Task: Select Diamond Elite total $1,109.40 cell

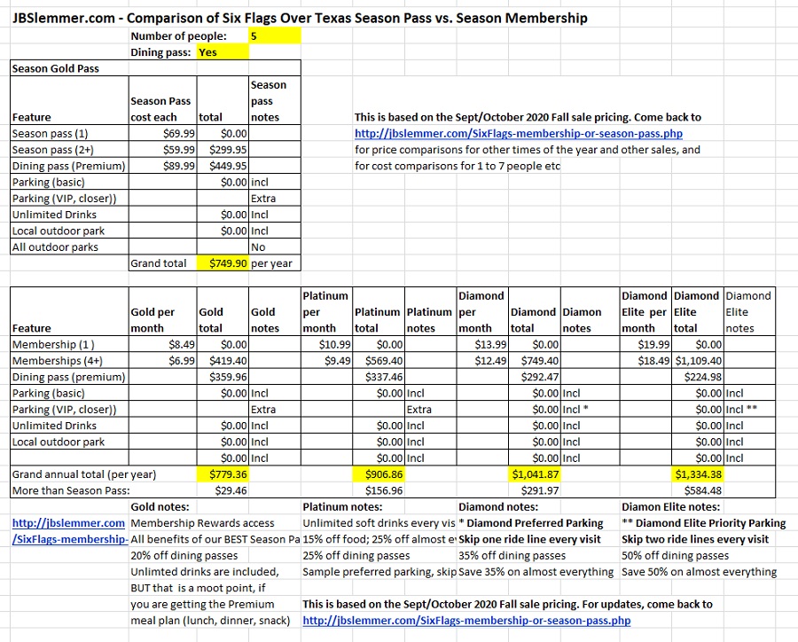Action: pyautogui.click(x=698, y=361)
